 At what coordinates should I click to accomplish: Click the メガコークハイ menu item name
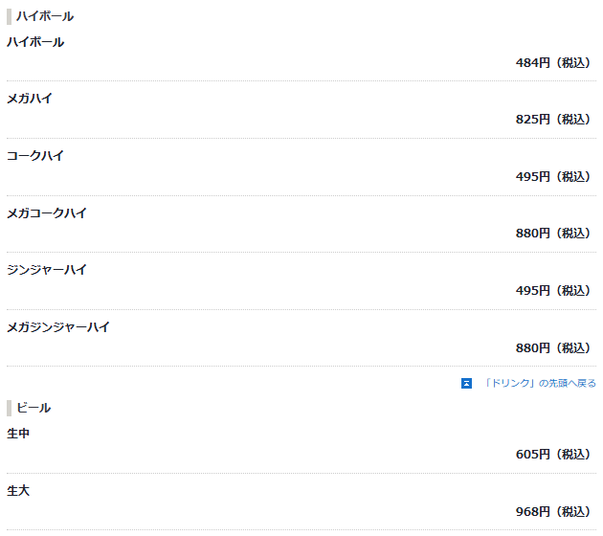point(47,213)
